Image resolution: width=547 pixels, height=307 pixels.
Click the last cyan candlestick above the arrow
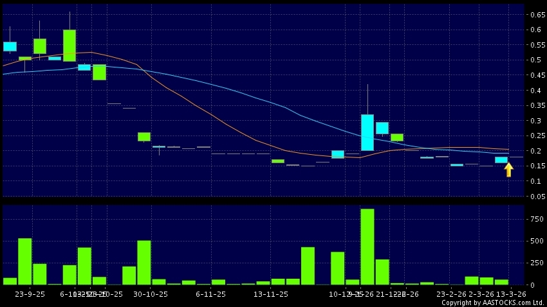point(501,159)
